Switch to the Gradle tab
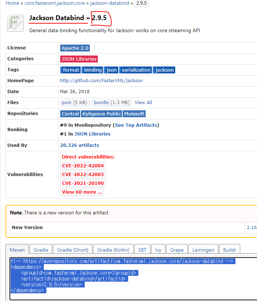This screenshot has width=257, height=301. click(x=41, y=250)
